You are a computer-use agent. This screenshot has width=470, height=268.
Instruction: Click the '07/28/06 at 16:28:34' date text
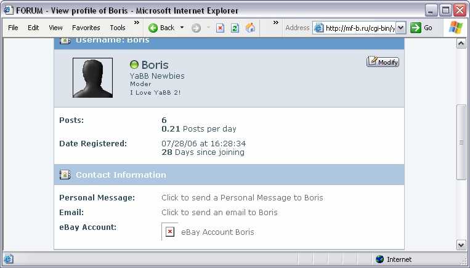[x=203, y=144]
